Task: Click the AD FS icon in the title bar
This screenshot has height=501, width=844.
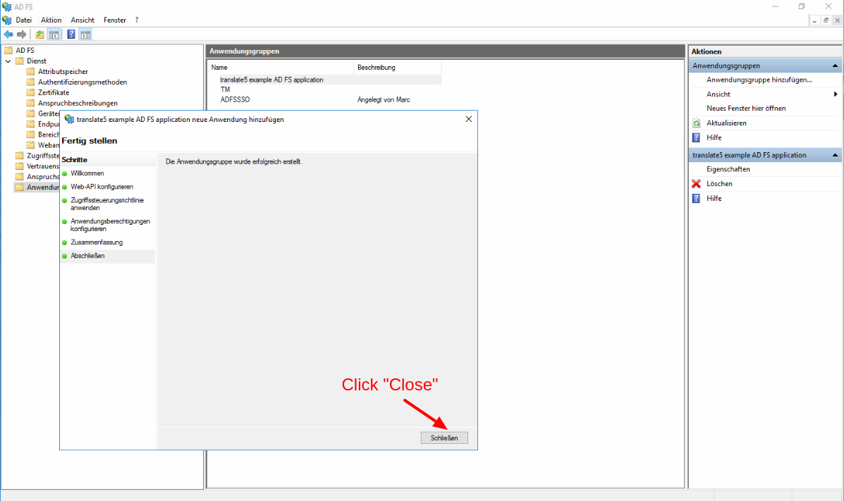Action: (6, 6)
